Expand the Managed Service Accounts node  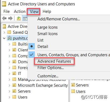pos(9,80)
